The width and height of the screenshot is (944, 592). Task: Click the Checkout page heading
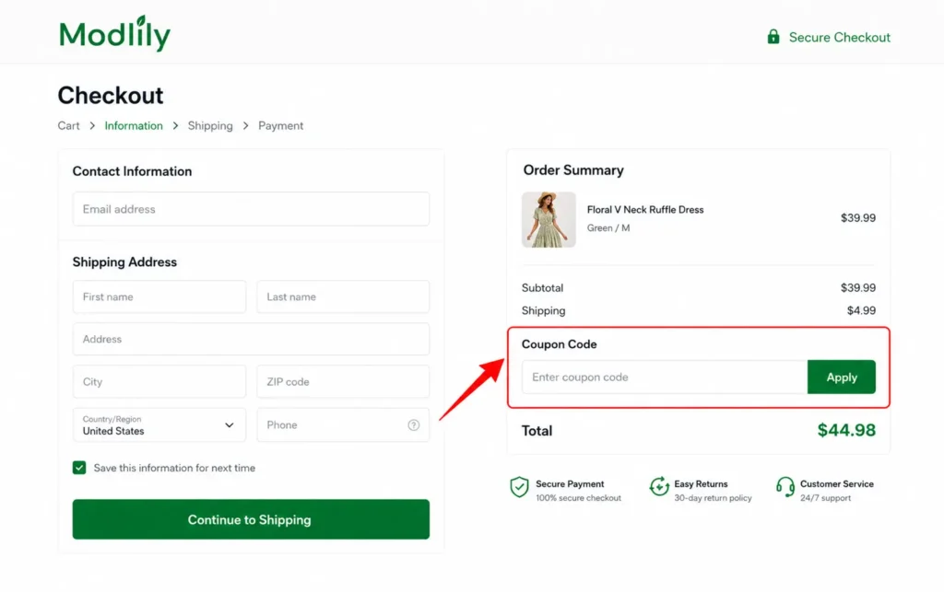point(111,96)
